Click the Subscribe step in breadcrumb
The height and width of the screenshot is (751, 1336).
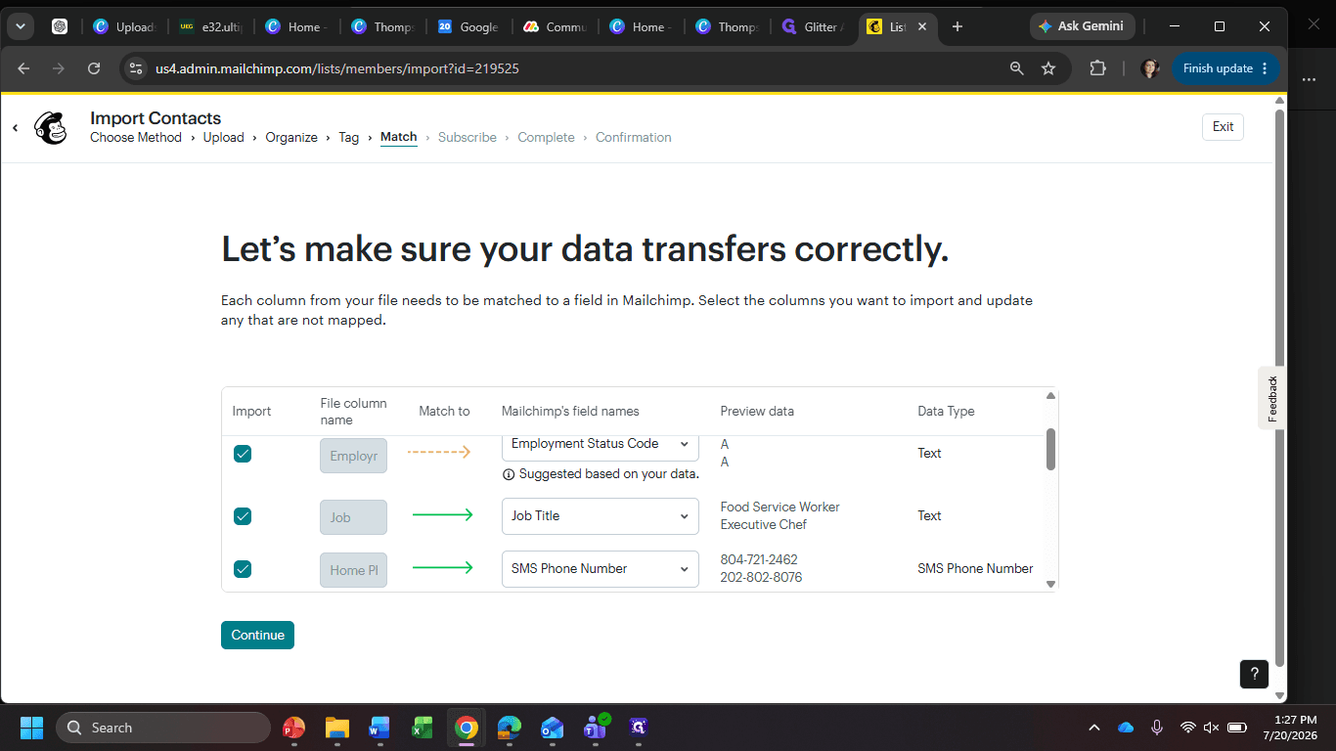click(x=468, y=138)
